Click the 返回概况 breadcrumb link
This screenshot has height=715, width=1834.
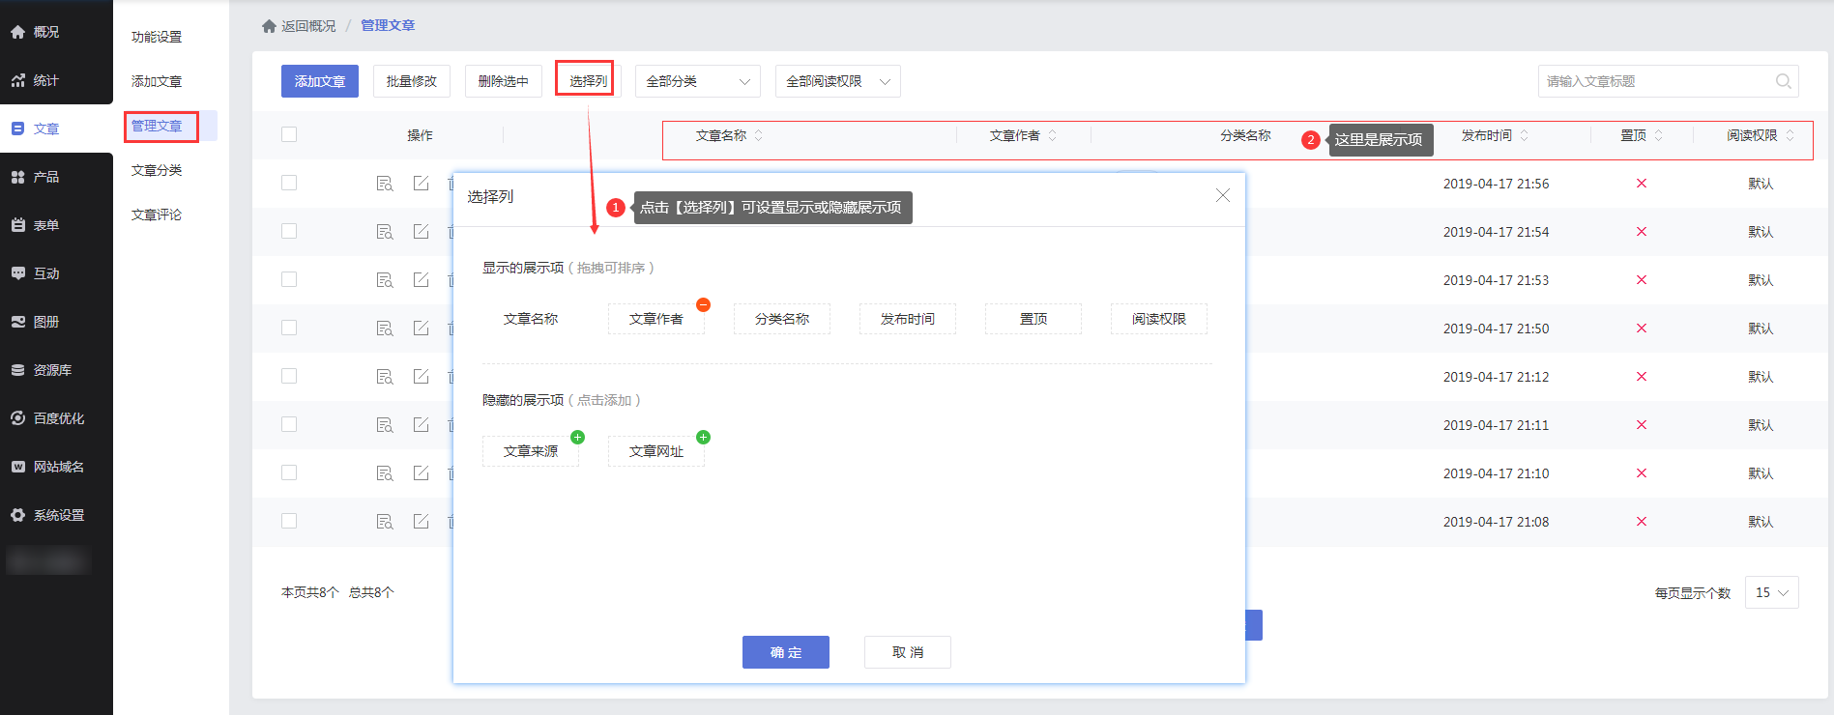tap(308, 26)
